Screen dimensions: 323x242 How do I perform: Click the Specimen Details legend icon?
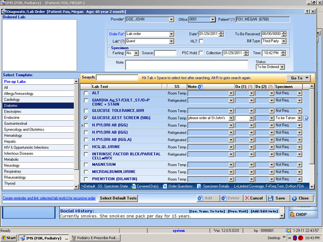(x=199, y=186)
